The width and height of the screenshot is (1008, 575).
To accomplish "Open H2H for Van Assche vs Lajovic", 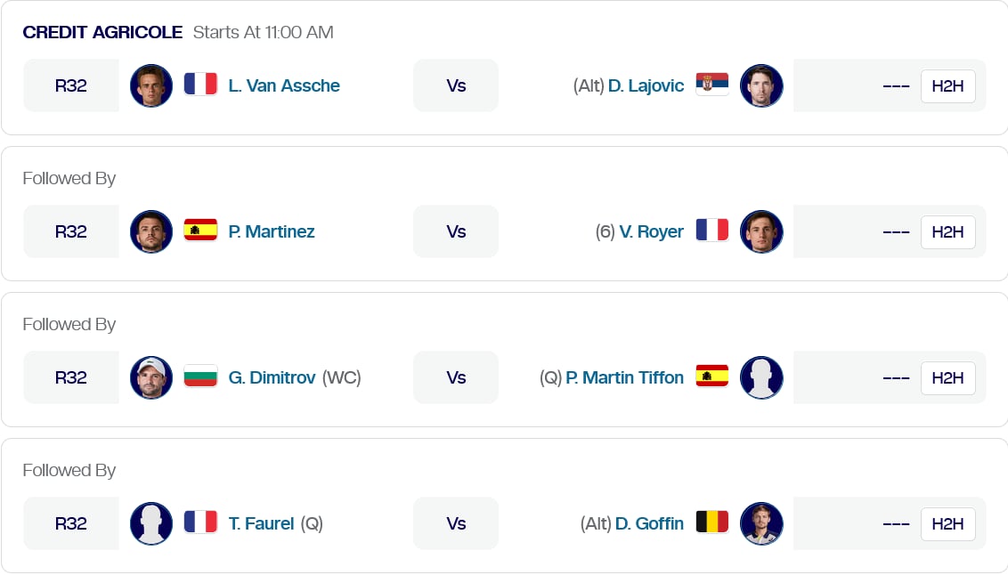I will tap(947, 86).
